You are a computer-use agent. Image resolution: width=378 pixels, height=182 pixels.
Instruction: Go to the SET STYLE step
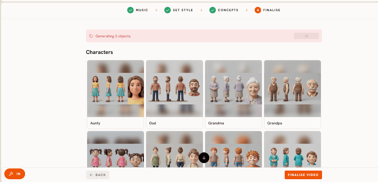183,10
